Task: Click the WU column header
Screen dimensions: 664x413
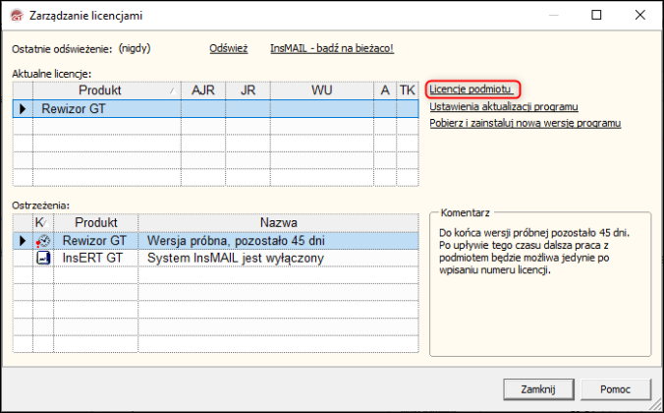Action: click(x=321, y=90)
